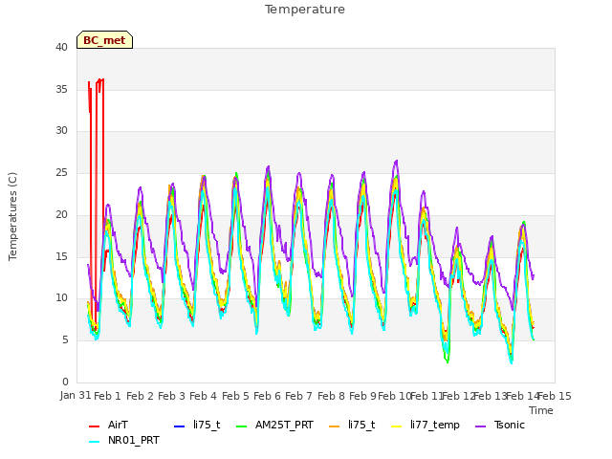612x459 pixels.
Task: Toggle the li77_temp legend entry
Action: pos(426,425)
